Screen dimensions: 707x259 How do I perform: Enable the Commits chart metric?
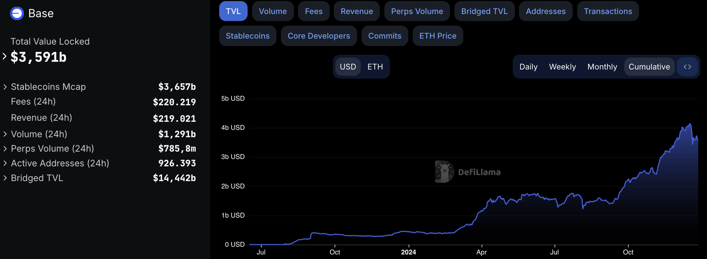tap(385, 36)
